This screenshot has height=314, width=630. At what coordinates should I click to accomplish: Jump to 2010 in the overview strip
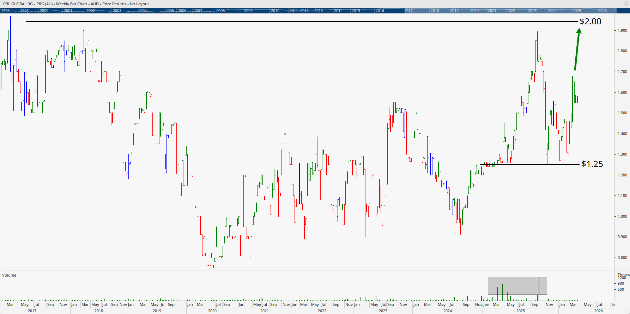click(275, 11)
